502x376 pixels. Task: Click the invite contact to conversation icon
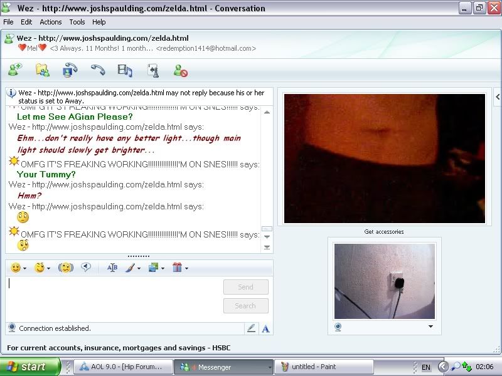15,70
